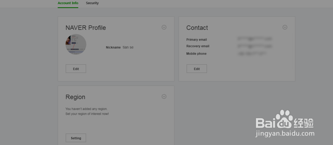
Task: Collapse the NAVER Profile section arrow
Action: [x=164, y=27]
